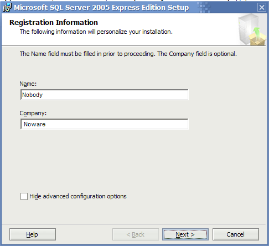Cancel the SQL Server installation
Viewport: 269px width, 246px height.
tap(236, 234)
